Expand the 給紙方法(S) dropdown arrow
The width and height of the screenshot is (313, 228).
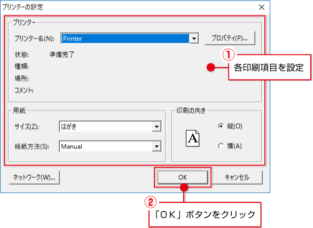coord(156,147)
